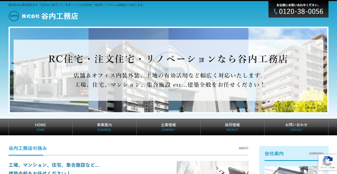Open the お問い合わせ (CONTACT) page
The image size is (337, 174).
(296, 127)
